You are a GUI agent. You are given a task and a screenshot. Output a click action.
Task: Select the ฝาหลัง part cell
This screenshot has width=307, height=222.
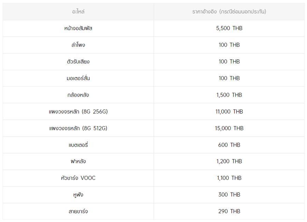tap(78, 161)
